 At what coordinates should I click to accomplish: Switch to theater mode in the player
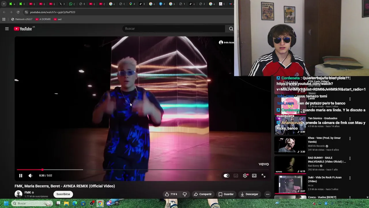pos(254,176)
